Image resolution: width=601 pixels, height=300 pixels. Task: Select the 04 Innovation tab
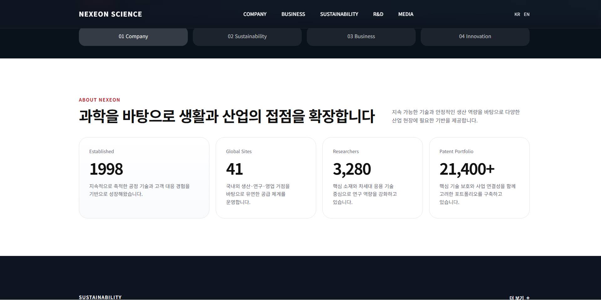(475, 37)
